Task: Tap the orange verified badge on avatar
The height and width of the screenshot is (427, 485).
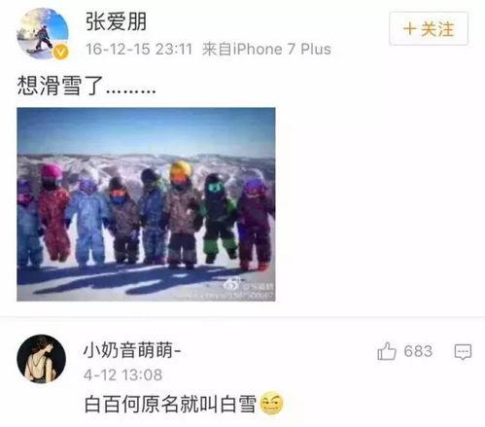Action: (x=61, y=52)
